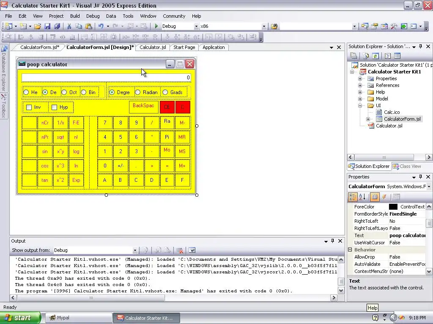Click the Undo arrow icon
This screenshot has height=324, width=433.
[101, 26]
